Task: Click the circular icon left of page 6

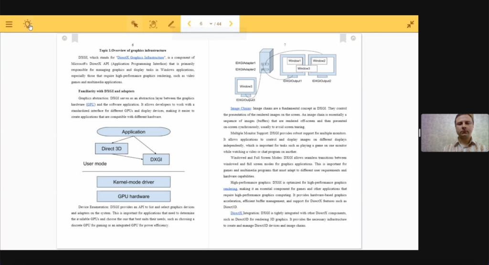Action: [x=64, y=38]
